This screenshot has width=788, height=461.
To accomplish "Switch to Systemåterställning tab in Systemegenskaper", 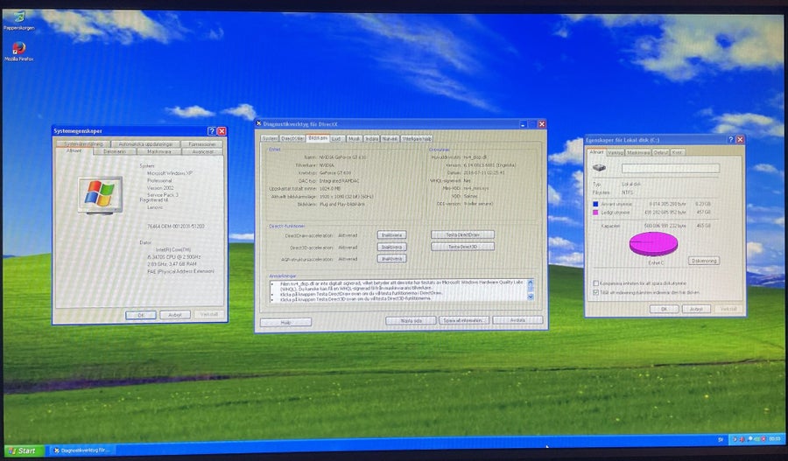I will click(83, 144).
